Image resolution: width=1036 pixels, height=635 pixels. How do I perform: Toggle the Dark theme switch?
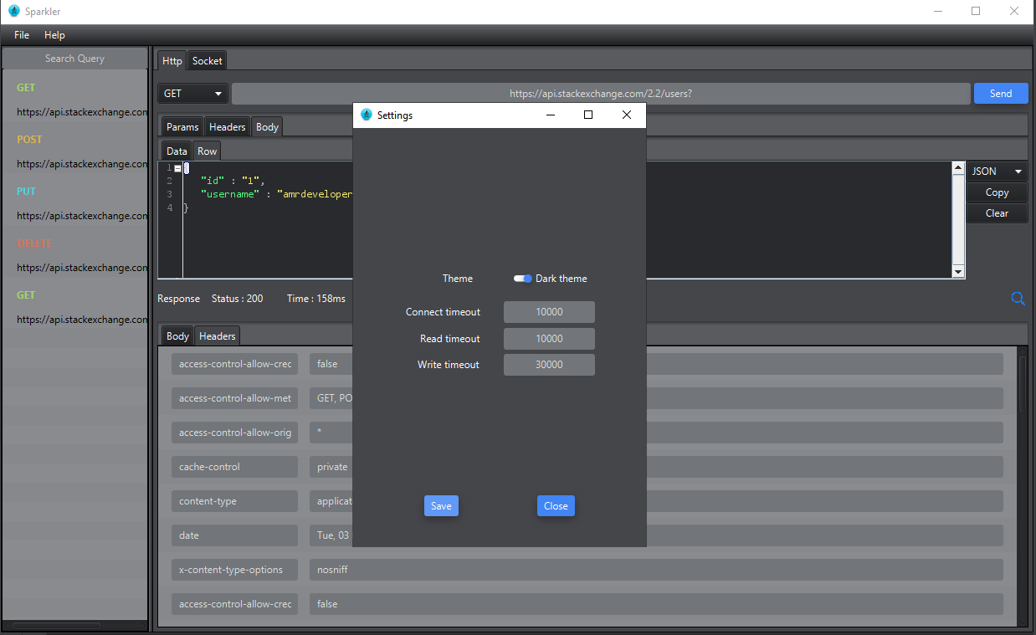click(x=523, y=279)
